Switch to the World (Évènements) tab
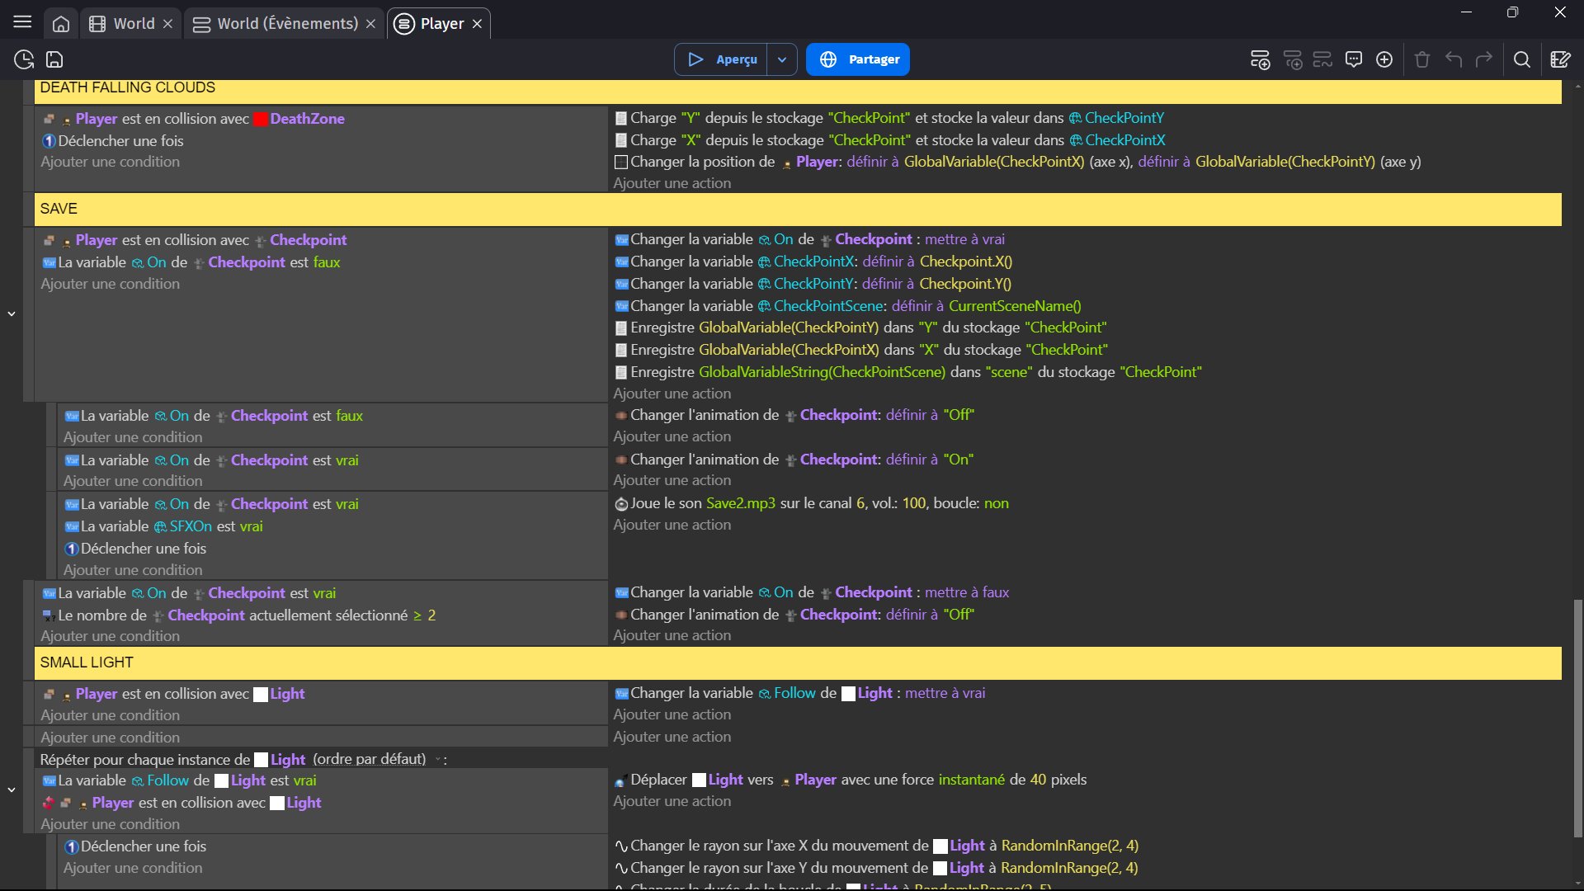 286,24
